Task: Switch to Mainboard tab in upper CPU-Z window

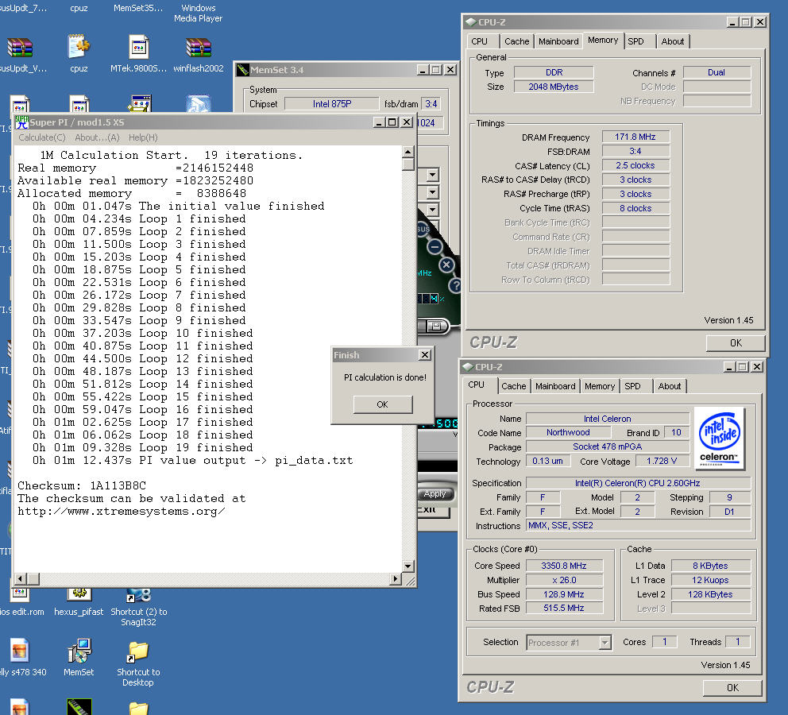Action: tap(558, 41)
